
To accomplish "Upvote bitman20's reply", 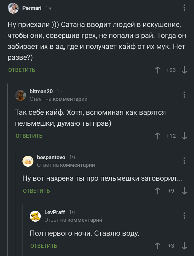I will click(x=158, y=136).
